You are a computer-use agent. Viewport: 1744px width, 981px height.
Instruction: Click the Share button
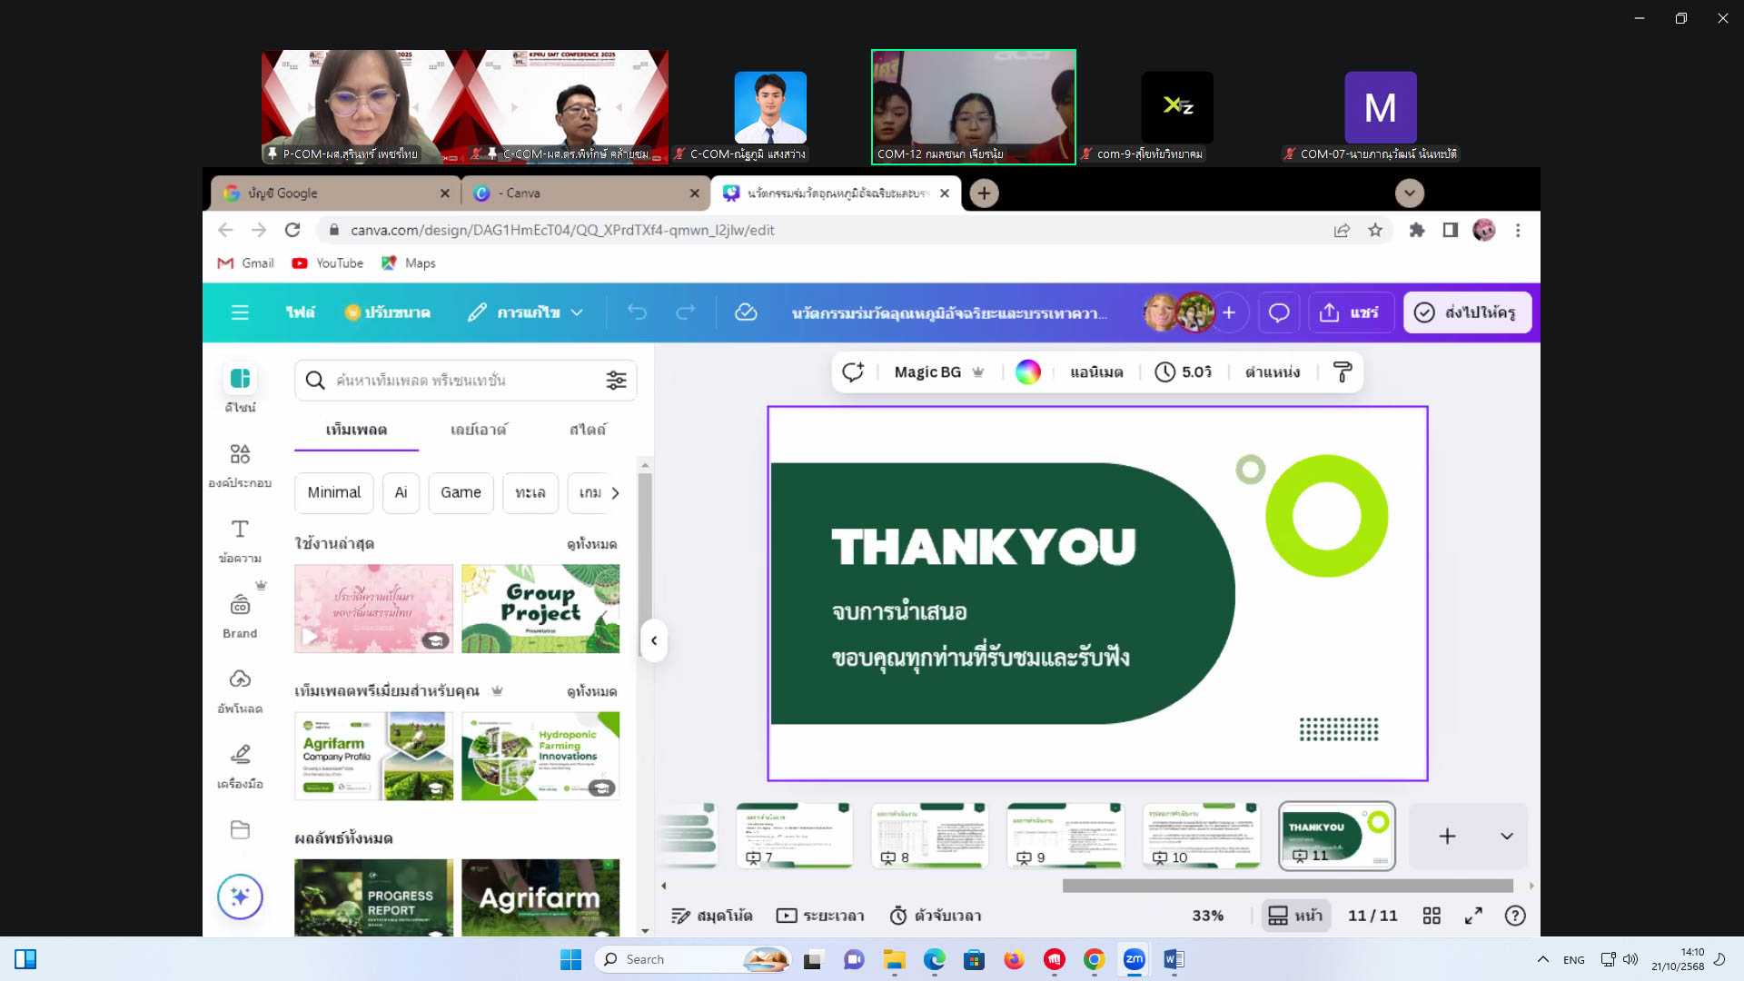pos(1350,312)
